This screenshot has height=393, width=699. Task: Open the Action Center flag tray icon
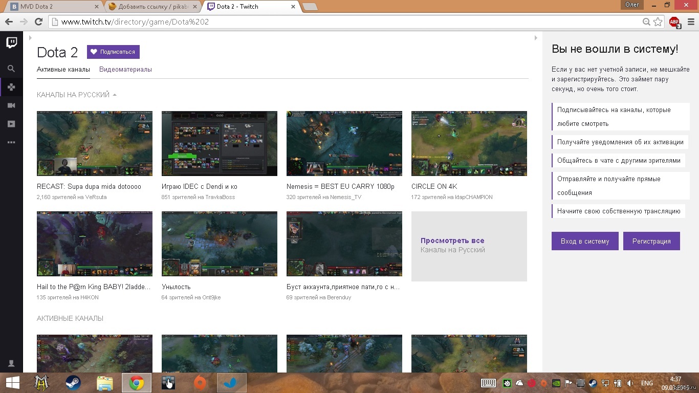[569, 383]
